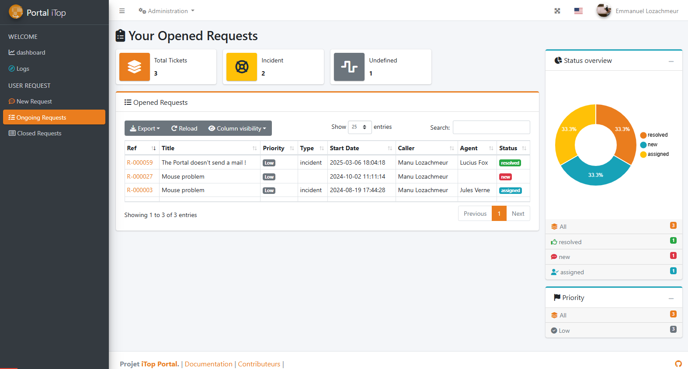This screenshot has width=688, height=369.
Task: Click the fullscreen expand icon
Action: click(x=557, y=11)
